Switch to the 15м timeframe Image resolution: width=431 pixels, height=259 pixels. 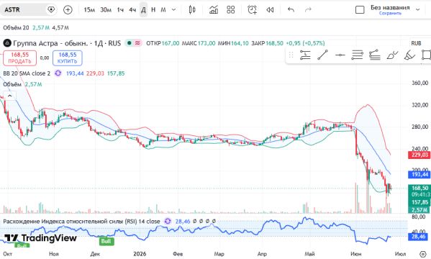[x=89, y=10]
